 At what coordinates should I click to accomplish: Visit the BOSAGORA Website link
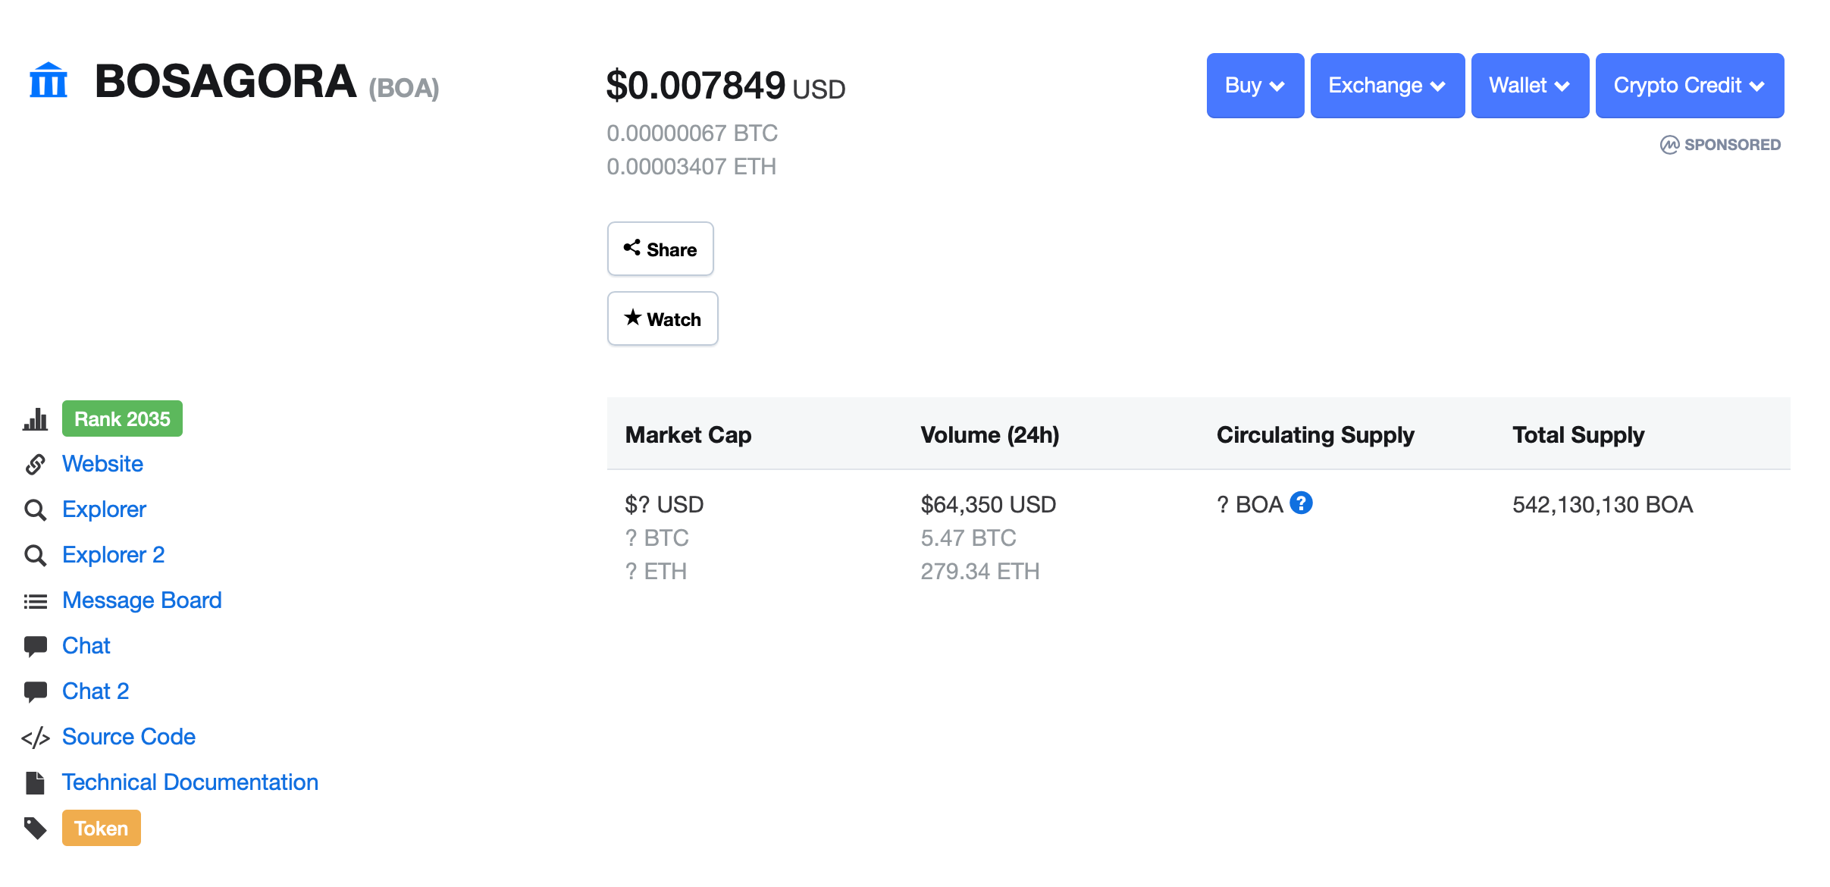(x=102, y=463)
